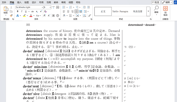This screenshot has width=177, height=102.
Task: Click the paragraph shading paint bucket icon
Action: pos(64,16)
